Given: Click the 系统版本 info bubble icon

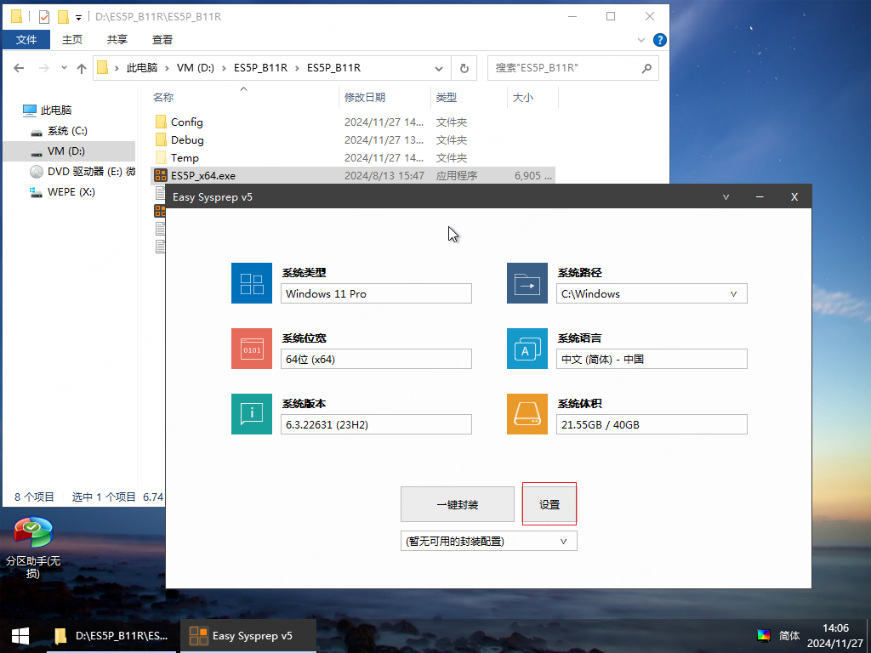Looking at the screenshot, I should [x=252, y=414].
